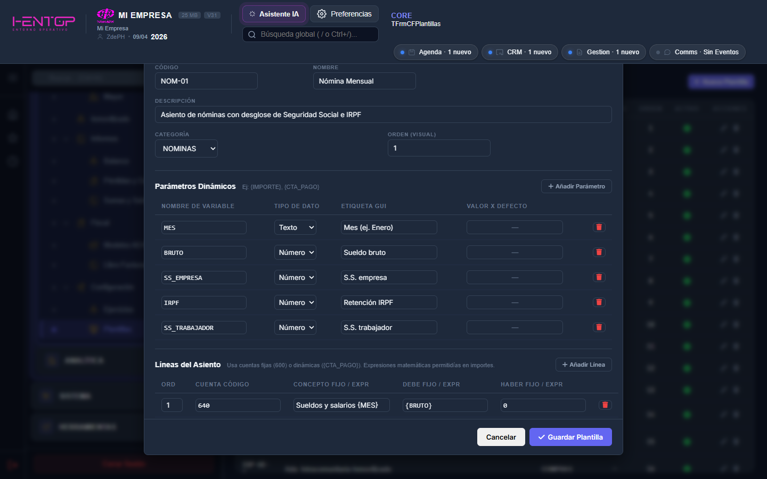Viewport: 767px width, 479px height.
Task: Remove asiento line 1 using its trash icon
Action: 605,405
